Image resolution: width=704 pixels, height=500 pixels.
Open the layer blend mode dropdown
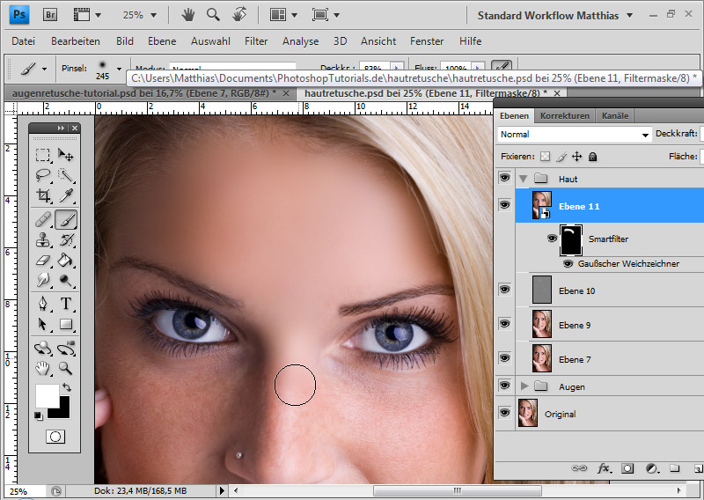tap(573, 135)
